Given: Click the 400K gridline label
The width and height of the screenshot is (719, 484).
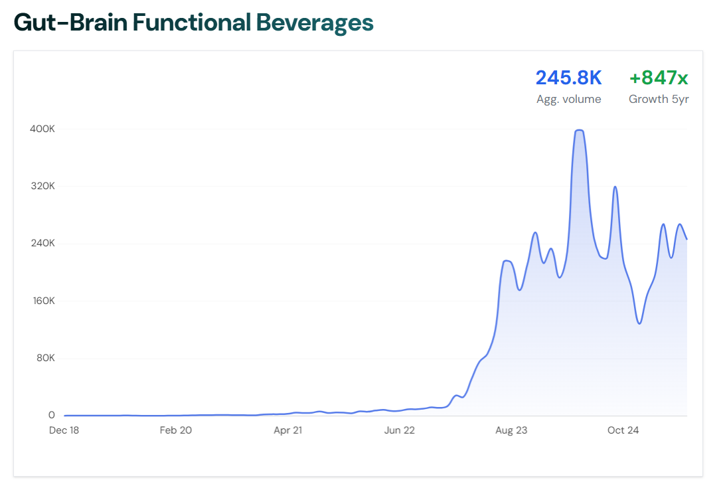Looking at the screenshot, I should tap(44, 129).
